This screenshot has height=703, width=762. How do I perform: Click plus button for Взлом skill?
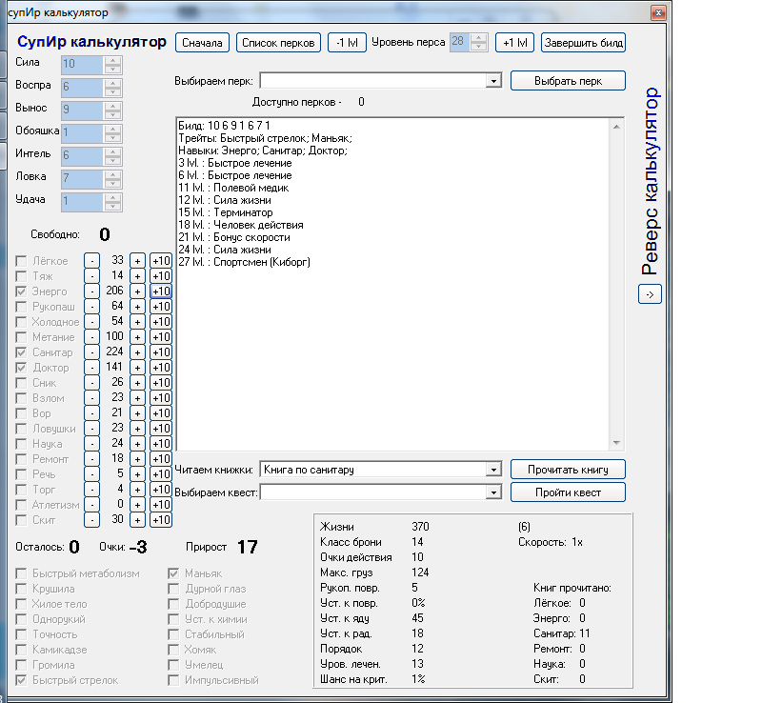pos(137,398)
